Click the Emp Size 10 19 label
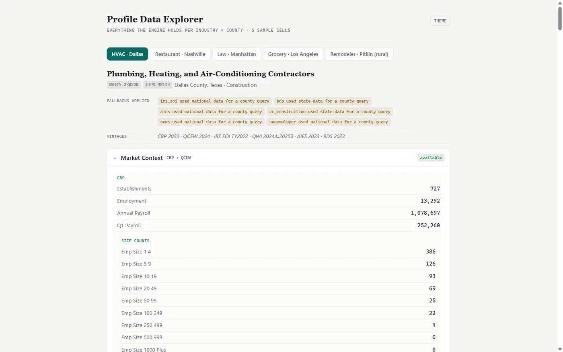The width and height of the screenshot is (563, 352). pyautogui.click(x=139, y=276)
